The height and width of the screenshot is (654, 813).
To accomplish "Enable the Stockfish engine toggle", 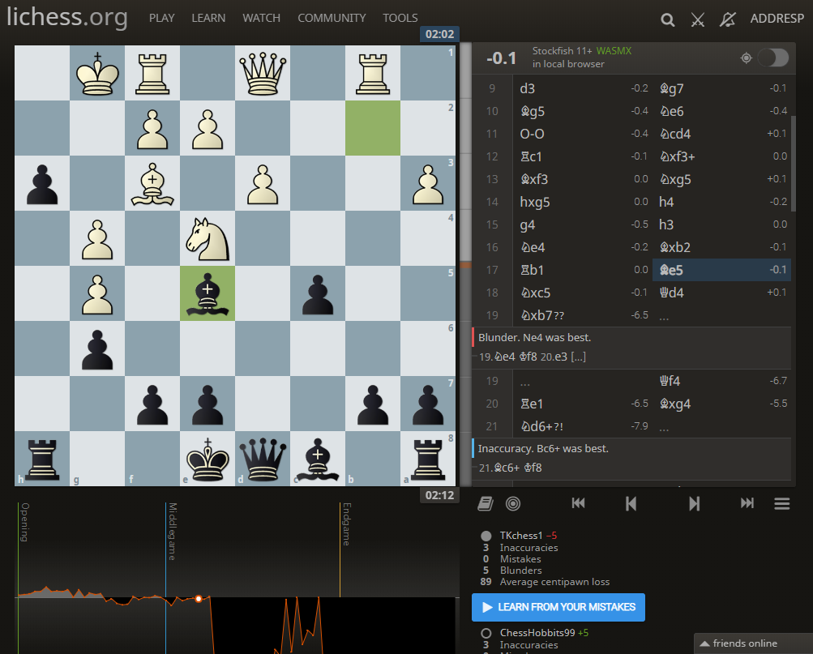I will pyautogui.click(x=772, y=58).
